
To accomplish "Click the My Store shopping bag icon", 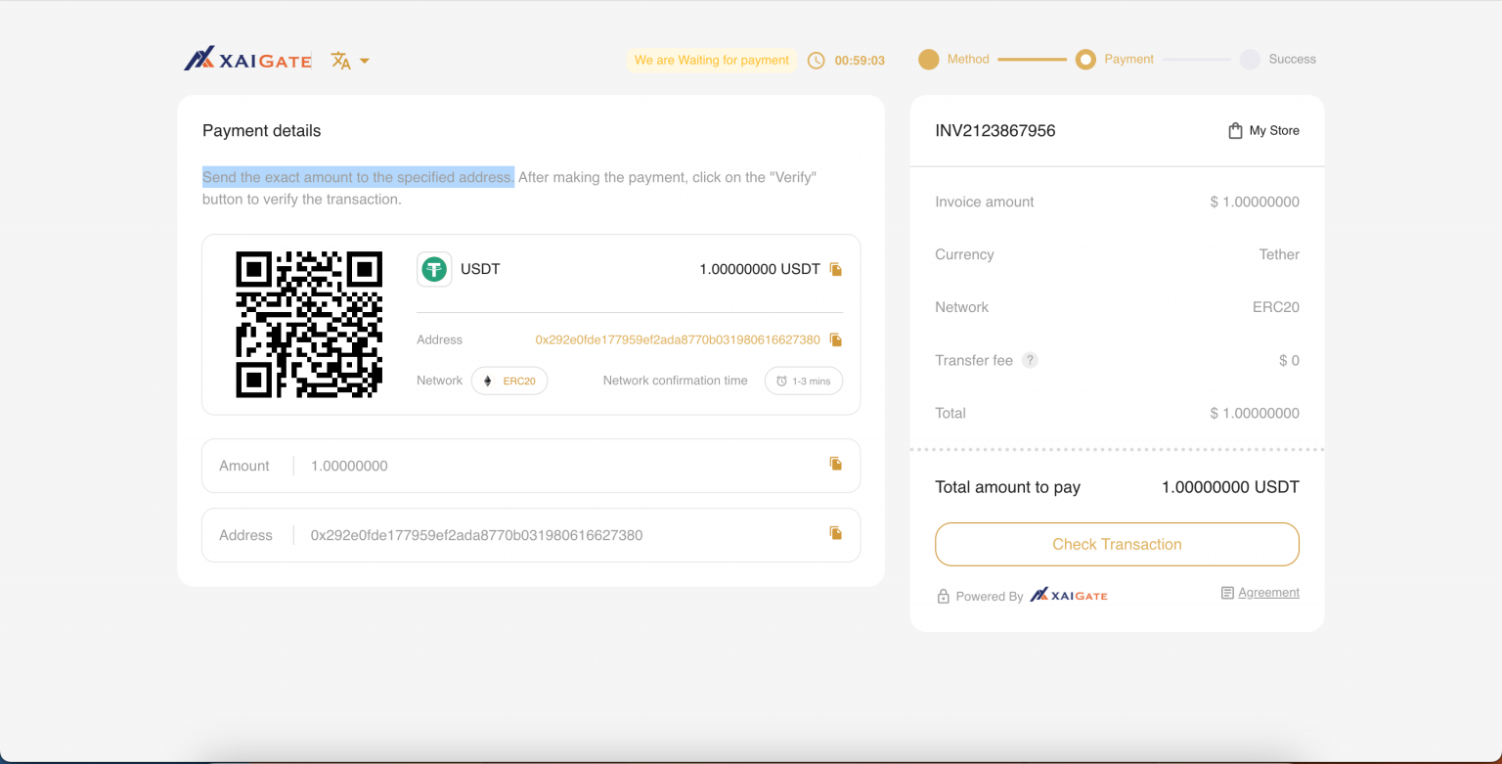I will (x=1235, y=129).
